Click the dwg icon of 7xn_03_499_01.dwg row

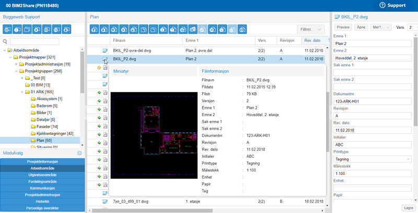[x=105, y=202]
